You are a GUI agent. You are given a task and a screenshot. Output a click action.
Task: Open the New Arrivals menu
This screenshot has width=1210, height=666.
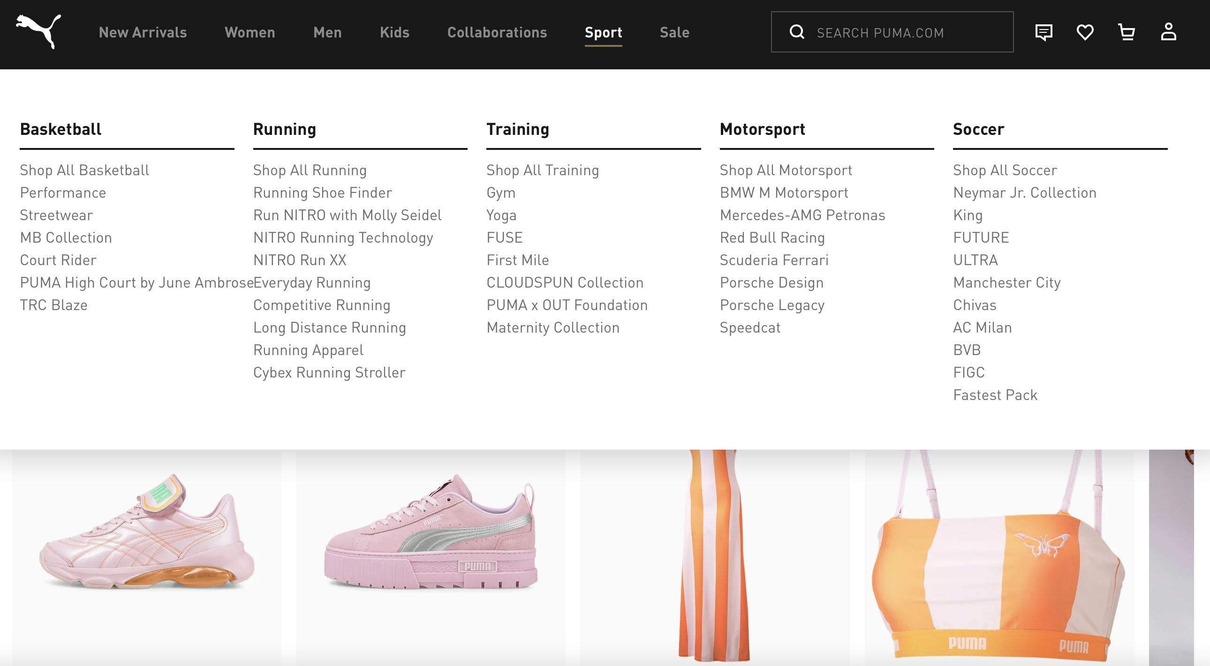tap(143, 32)
